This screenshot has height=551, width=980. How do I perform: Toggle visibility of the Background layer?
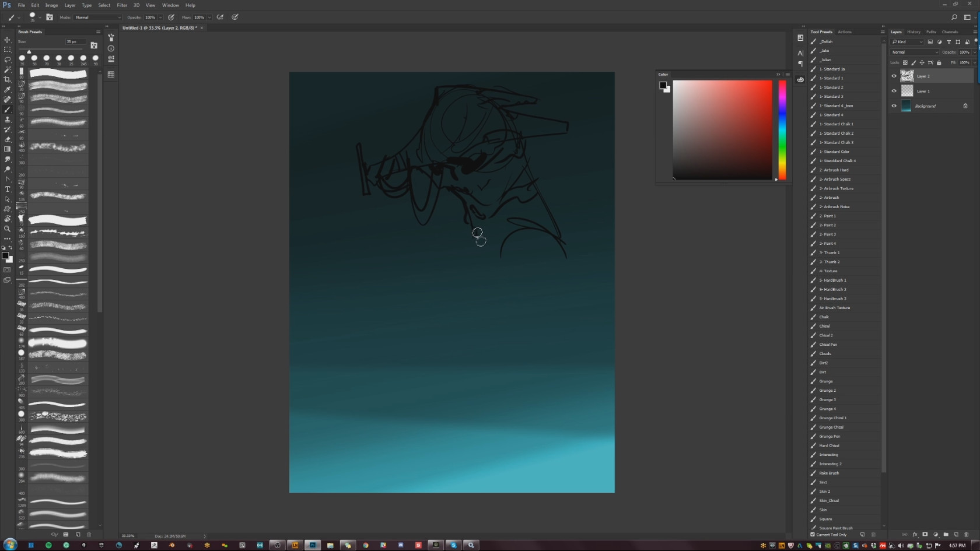click(894, 106)
